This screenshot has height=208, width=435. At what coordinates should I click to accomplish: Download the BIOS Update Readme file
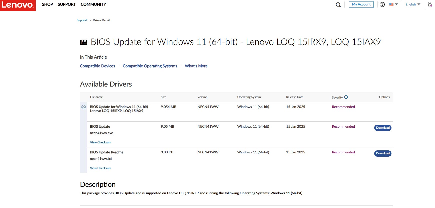[383, 153]
